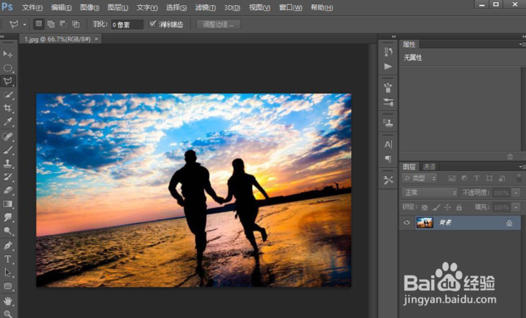Select the Path Selection tool
526x318 pixels.
click(x=8, y=272)
